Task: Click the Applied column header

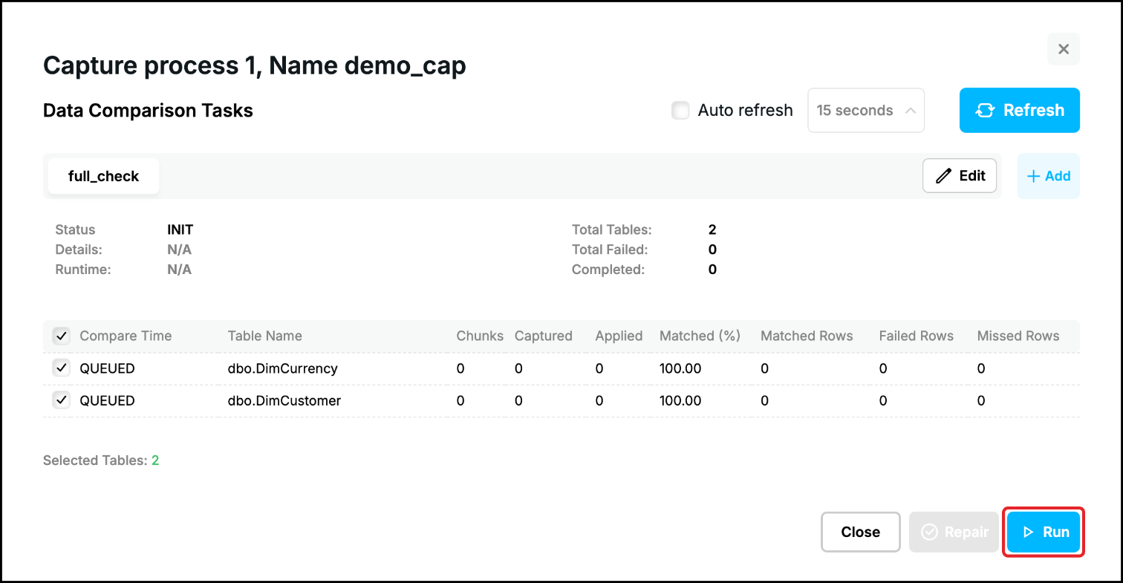Action: pyautogui.click(x=619, y=336)
